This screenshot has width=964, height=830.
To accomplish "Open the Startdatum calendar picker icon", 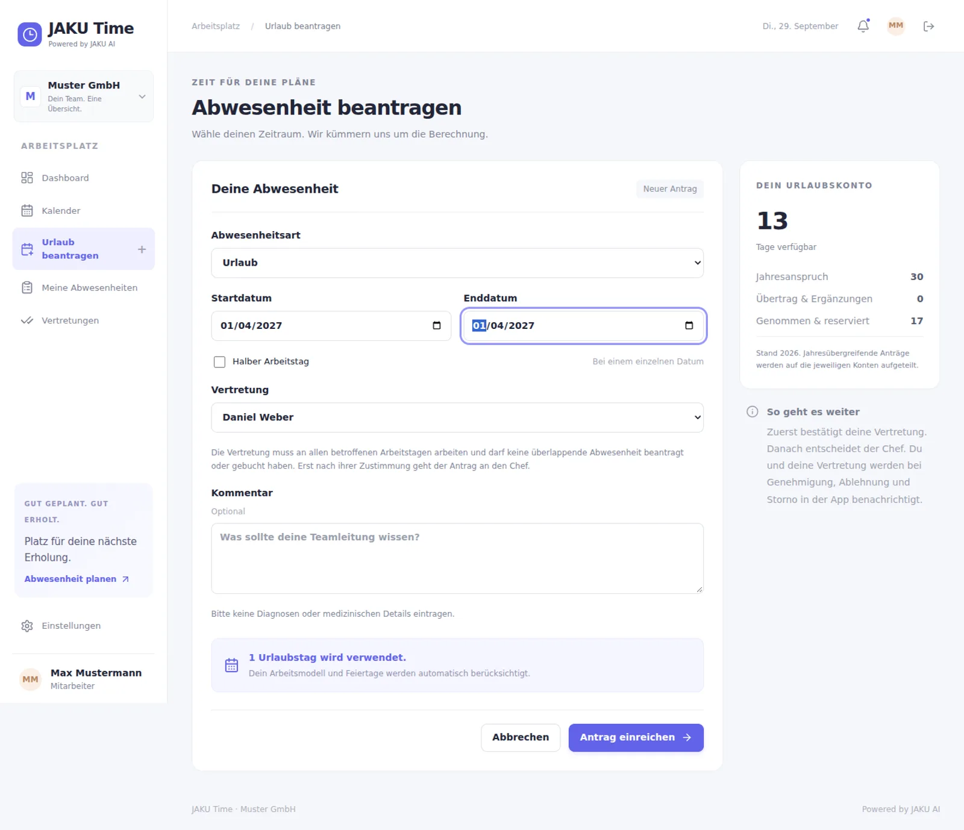I will pos(437,326).
